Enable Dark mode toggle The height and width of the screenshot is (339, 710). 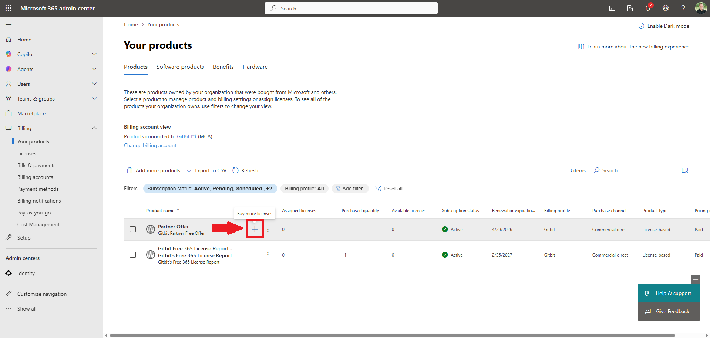point(664,26)
